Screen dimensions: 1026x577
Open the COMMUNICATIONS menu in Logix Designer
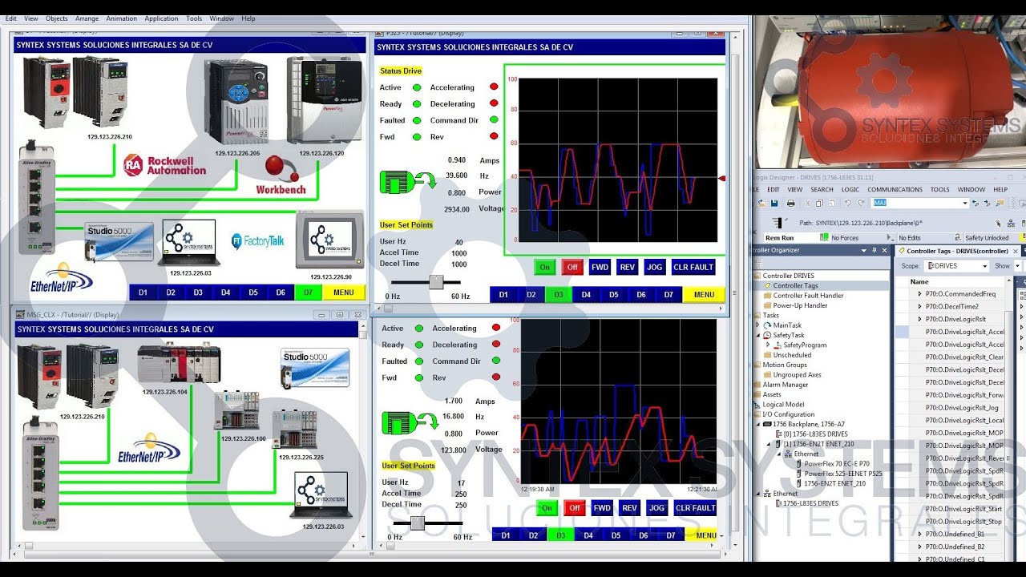895,190
